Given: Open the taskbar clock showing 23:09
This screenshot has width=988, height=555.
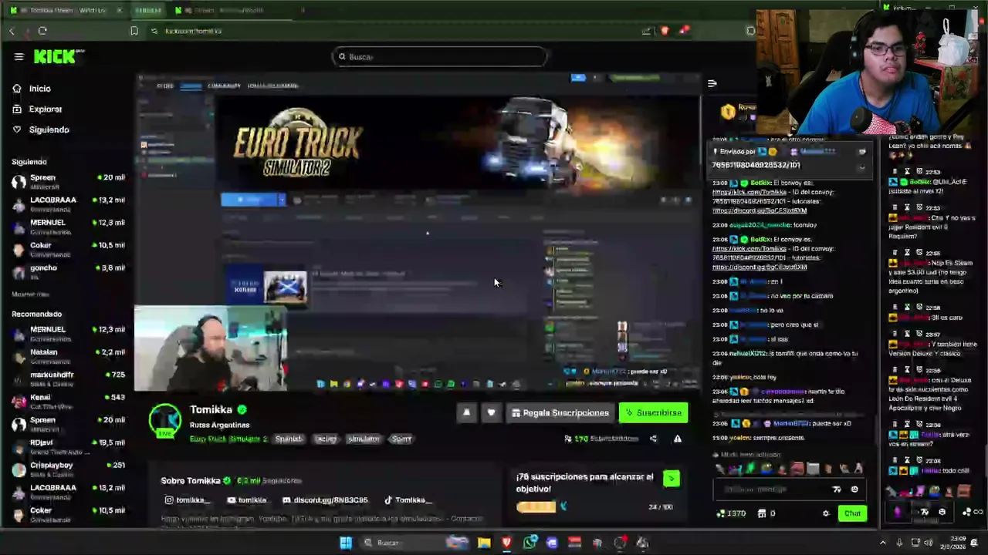Looking at the screenshot, I should click(x=954, y=543).
